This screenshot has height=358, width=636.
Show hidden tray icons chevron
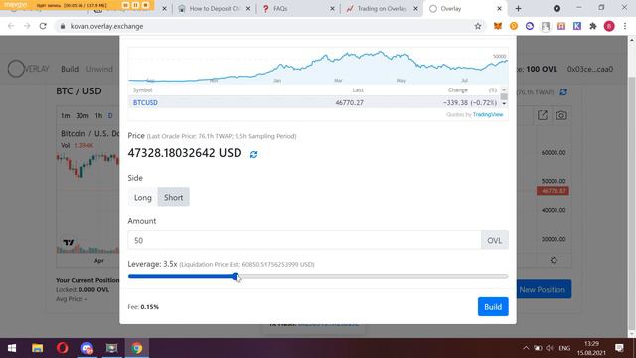[526, 348]
